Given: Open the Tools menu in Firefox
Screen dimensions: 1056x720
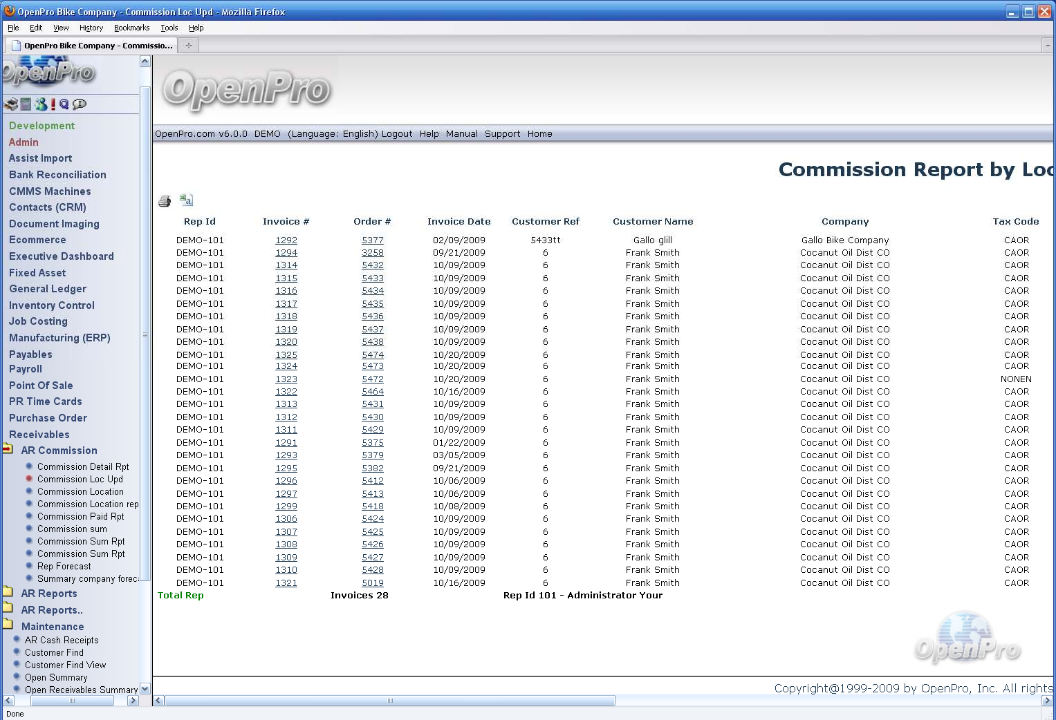Looking at the screenshot, I should (x=169, y=28).
